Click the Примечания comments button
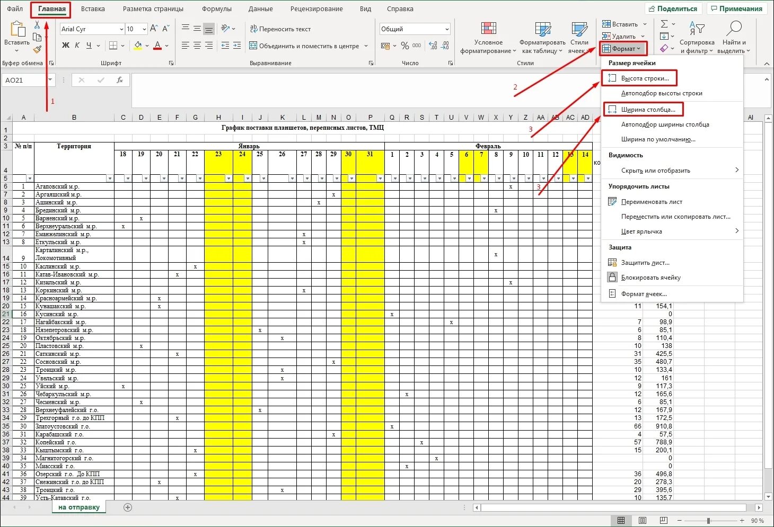Screen dimensions: 774x527 point(737,8)
